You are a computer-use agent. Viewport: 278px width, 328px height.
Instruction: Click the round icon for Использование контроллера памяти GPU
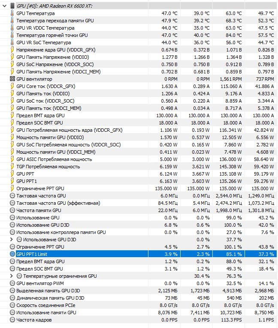[12, 232]
